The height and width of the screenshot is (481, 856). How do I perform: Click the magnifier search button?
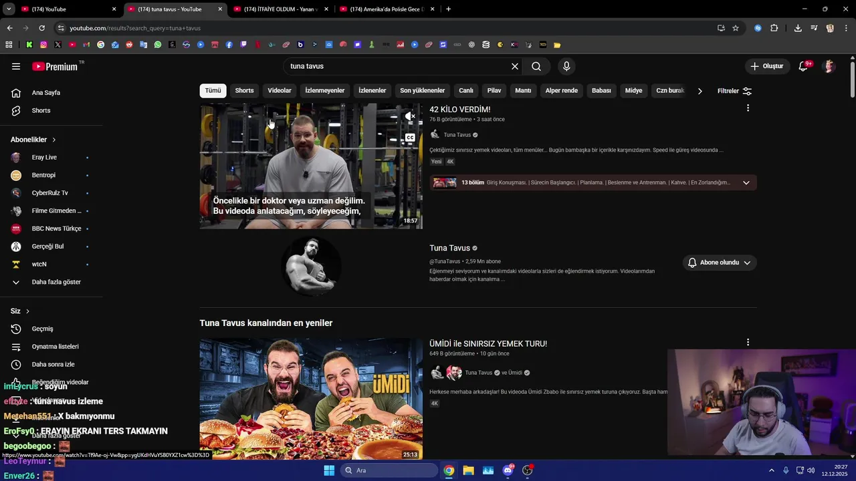click(x=536, y=66)
